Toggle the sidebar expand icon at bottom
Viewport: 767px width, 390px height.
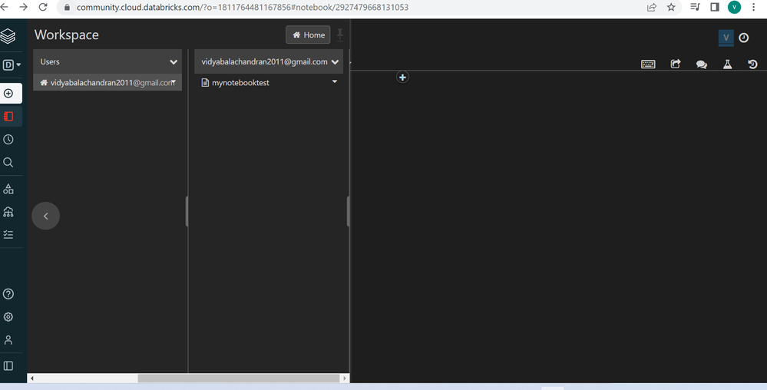(x=9, y=366)
